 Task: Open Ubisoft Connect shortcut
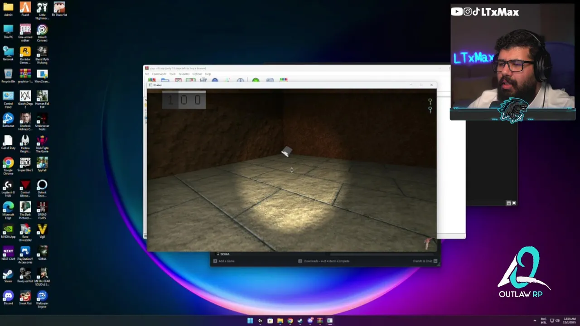[x=42, y=33]
